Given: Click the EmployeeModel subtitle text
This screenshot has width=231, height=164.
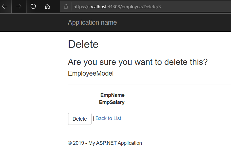Looking at the screenshot, I should (x=90, y=73).
